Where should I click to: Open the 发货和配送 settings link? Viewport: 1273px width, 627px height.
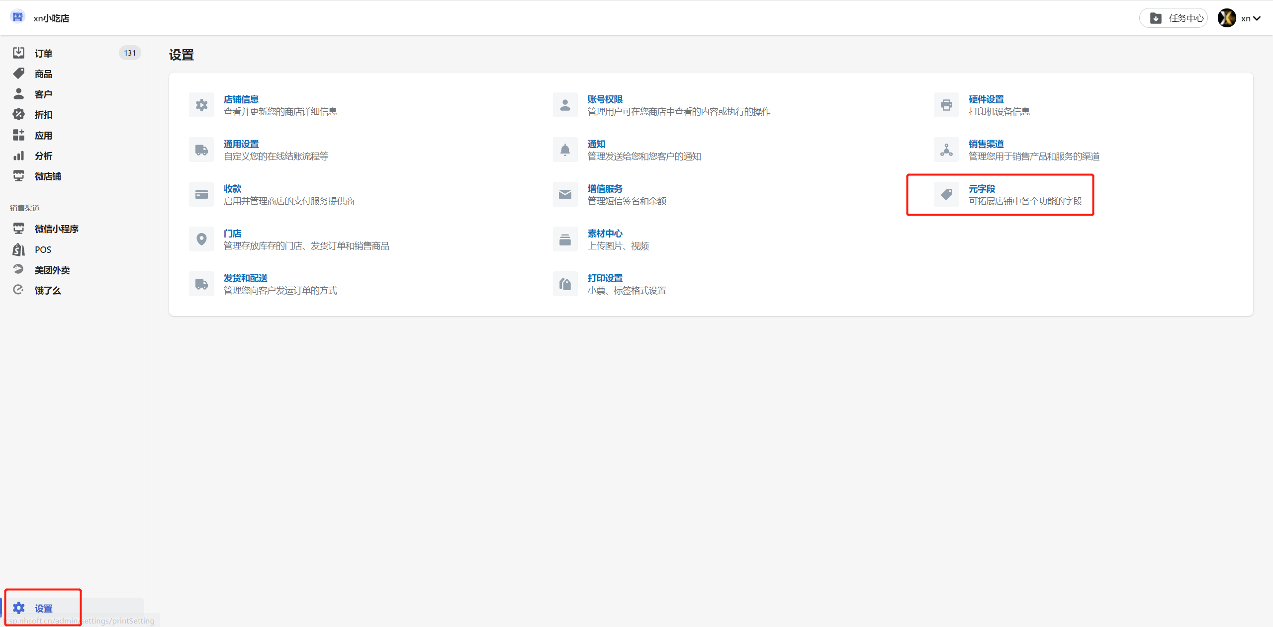coord(245,278)
